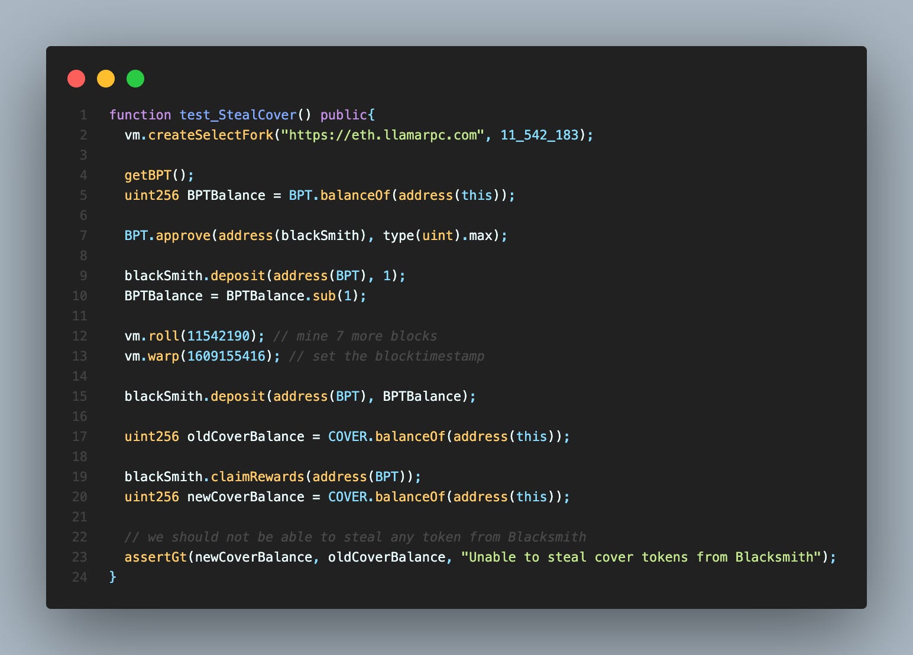Click the red close dot
This screenshot has width=913, height=655.
coord(76,79)
